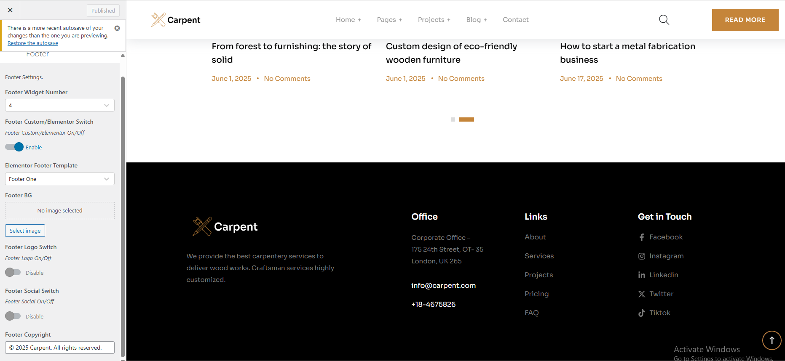Open the Pages menu

(389, 20)
